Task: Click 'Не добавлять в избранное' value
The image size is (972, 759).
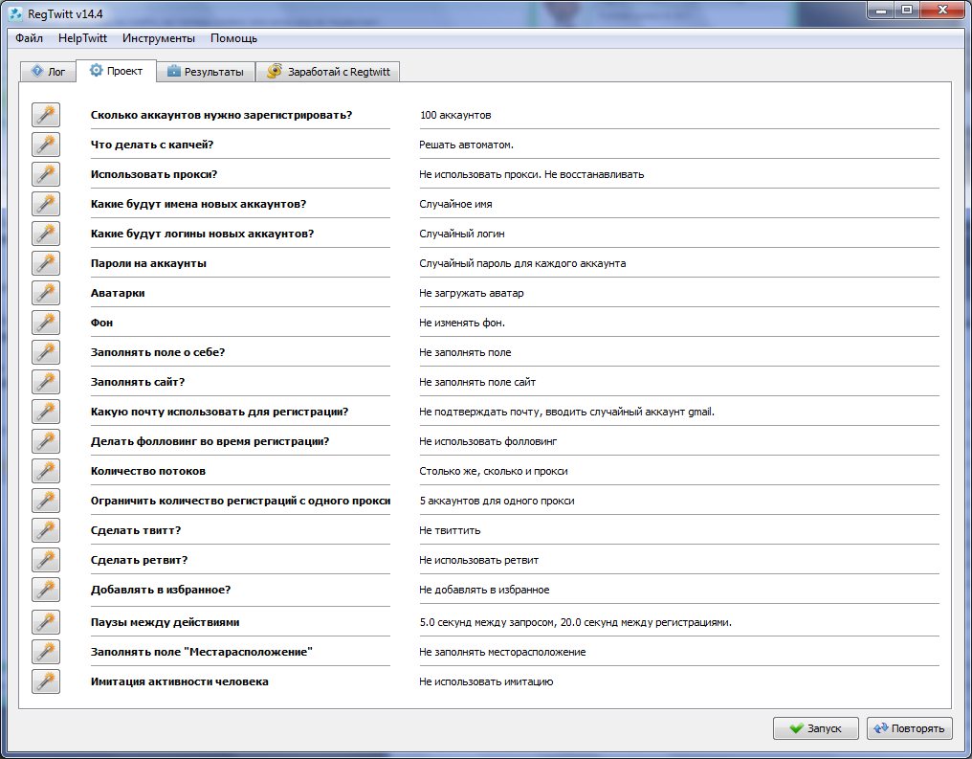Action: point(484,590)
